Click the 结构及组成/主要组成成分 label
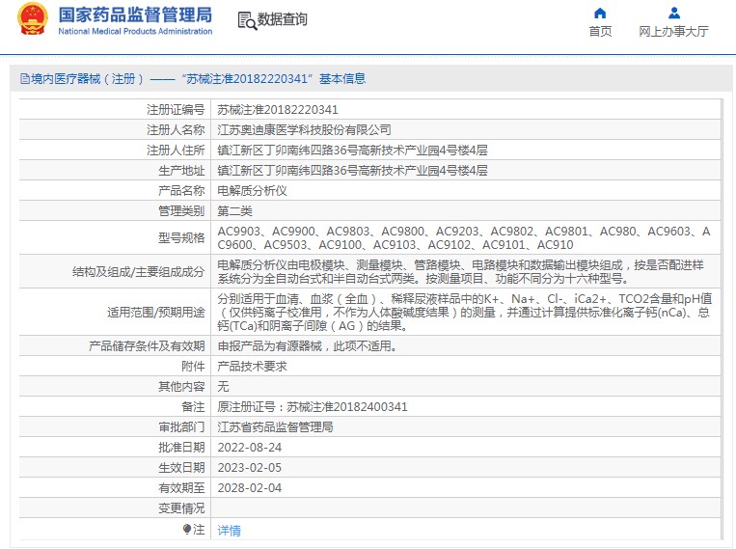This screenshot has height=549, width=736. click(x=139, y=271)
